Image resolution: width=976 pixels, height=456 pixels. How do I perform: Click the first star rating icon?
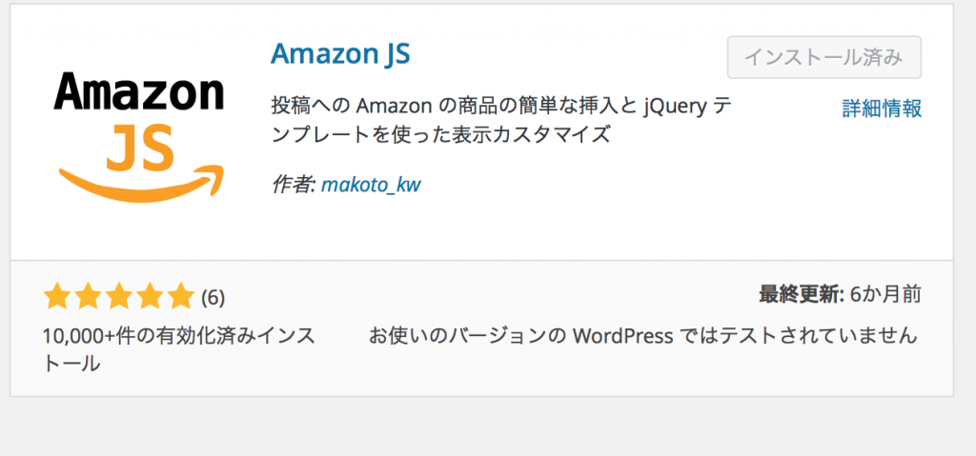point(56,298)
